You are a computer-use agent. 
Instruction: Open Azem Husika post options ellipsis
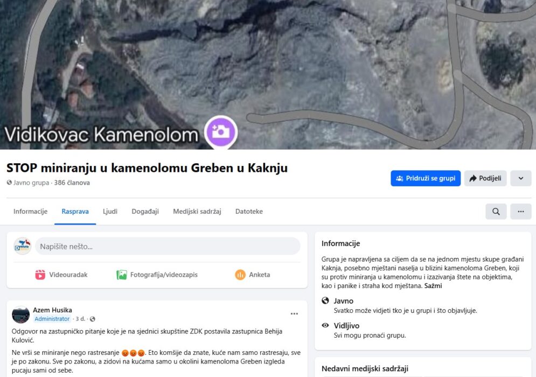pos(294,314)
